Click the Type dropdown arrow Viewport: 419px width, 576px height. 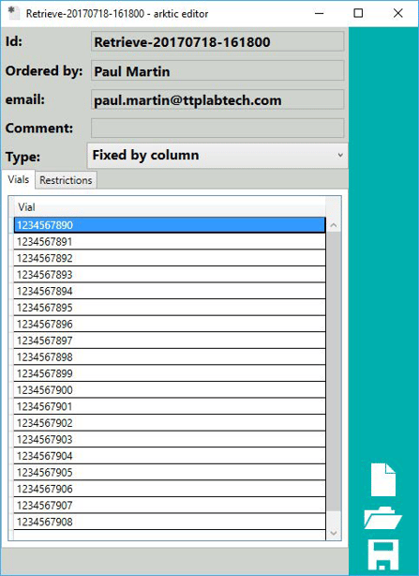(340, 156)
